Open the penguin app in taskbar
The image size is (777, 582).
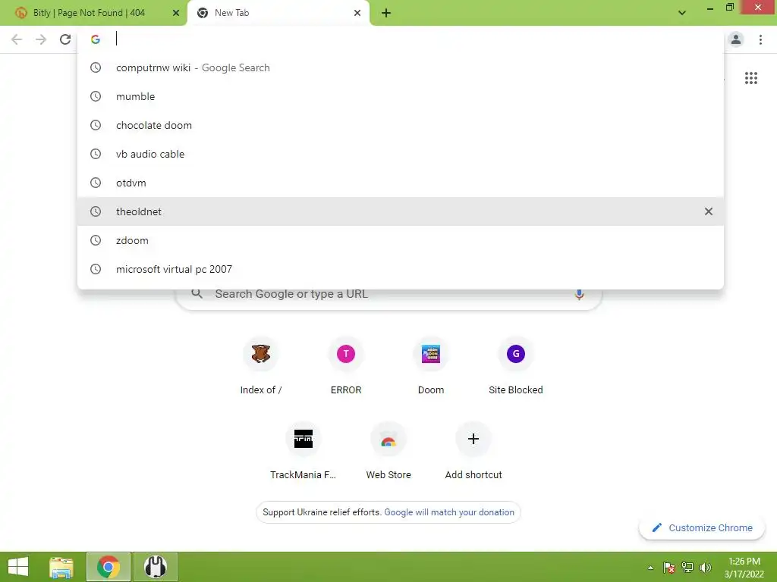tap(155, 567)
